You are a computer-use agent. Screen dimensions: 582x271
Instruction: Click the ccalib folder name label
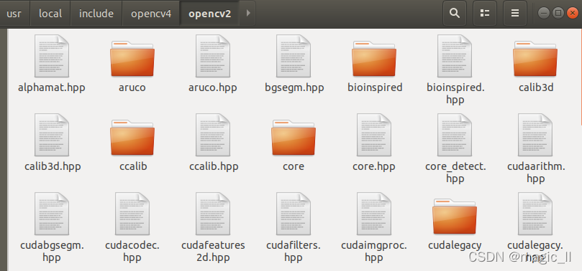click(x=133, y=167)
